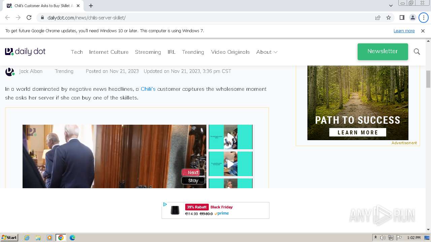View site information lock icon
Image resolution: width=431 pixels, height=242 pixels.
[x=42, y=17]
